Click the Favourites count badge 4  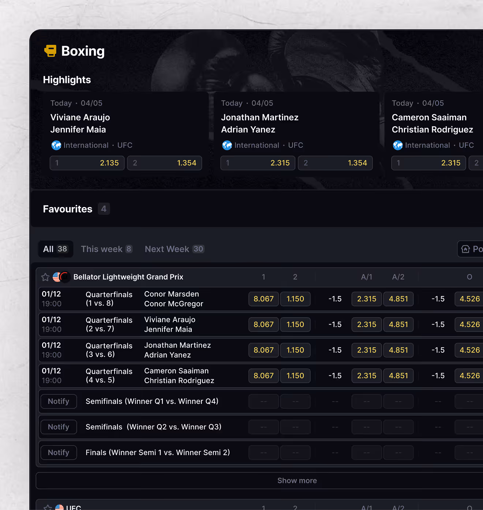104,209
